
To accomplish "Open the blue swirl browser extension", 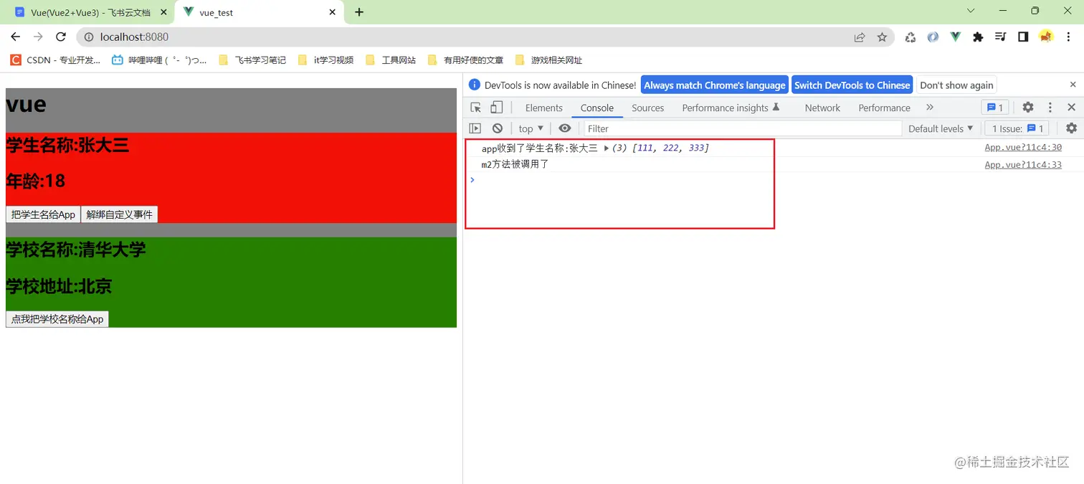I will pyautogui.click(x=933, y=37).
